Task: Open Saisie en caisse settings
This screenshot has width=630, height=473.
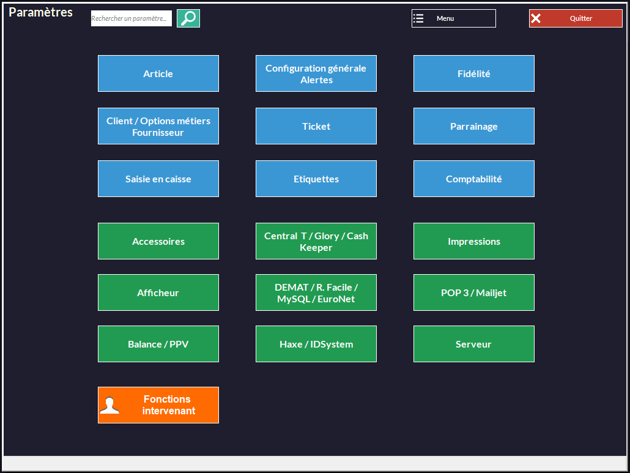Action: coord(158,179)
